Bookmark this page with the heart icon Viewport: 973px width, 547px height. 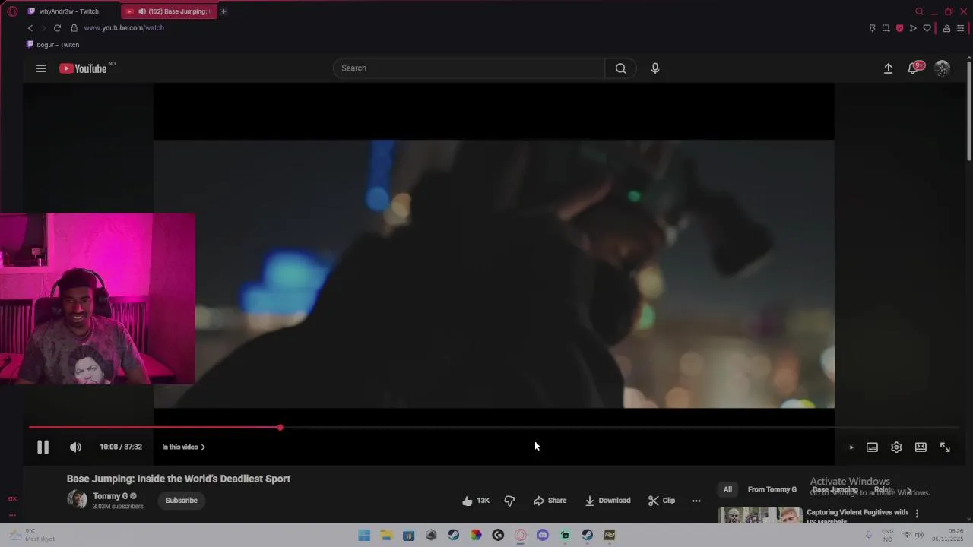pyautogui.click(x=927, y=28)
